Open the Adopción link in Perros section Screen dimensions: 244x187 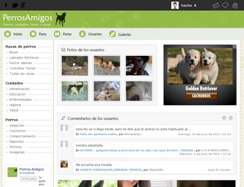17,125
